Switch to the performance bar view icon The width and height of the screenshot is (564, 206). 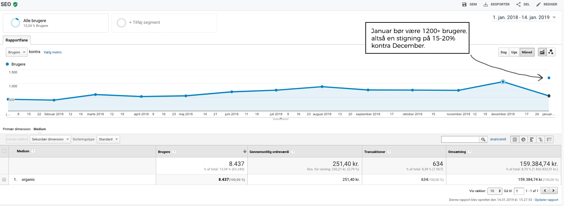(532, 139)
